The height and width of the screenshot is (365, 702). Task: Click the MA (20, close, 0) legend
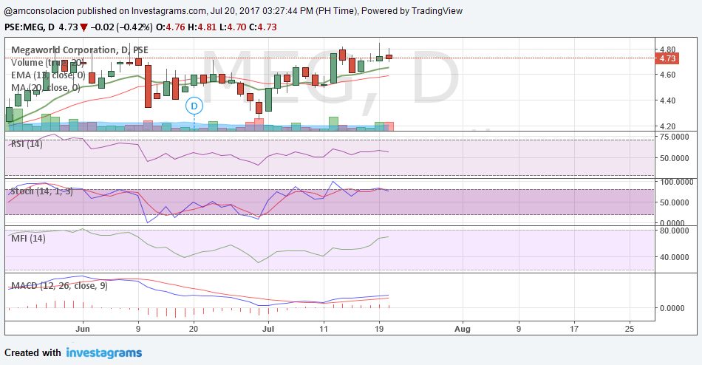[46, 87]
